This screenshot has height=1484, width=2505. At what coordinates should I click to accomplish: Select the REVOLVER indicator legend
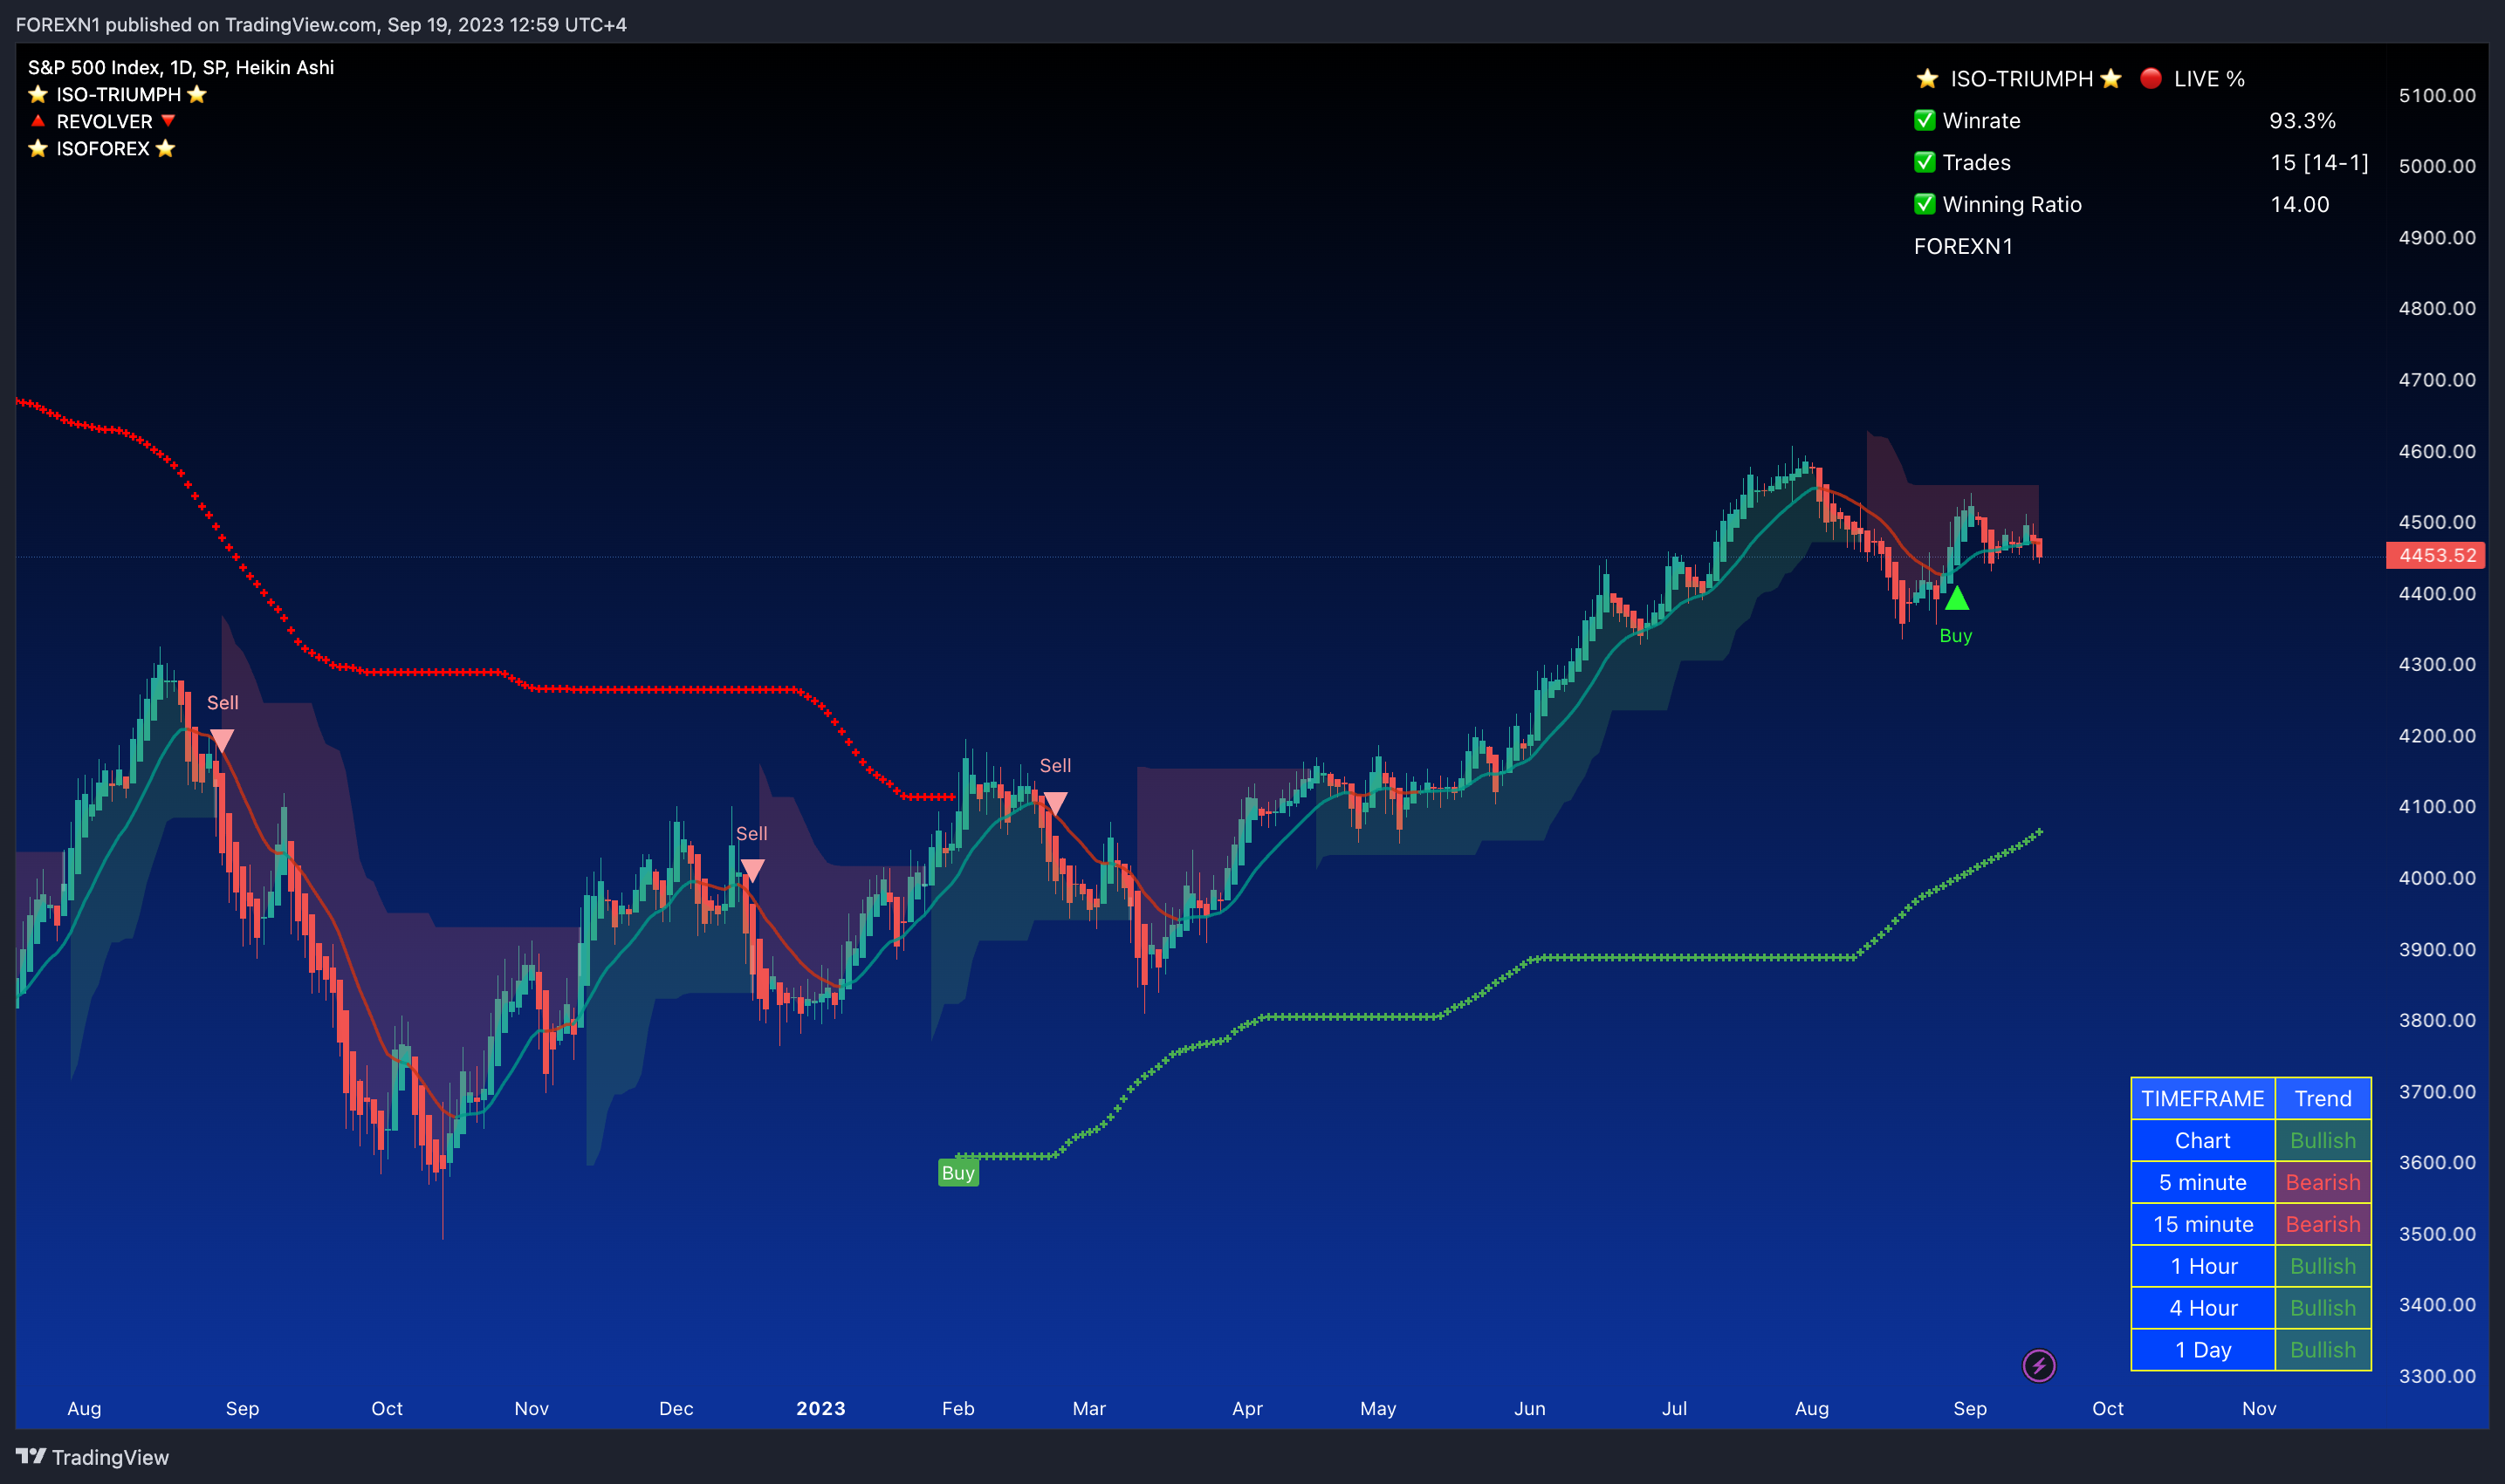pos(104,121)
